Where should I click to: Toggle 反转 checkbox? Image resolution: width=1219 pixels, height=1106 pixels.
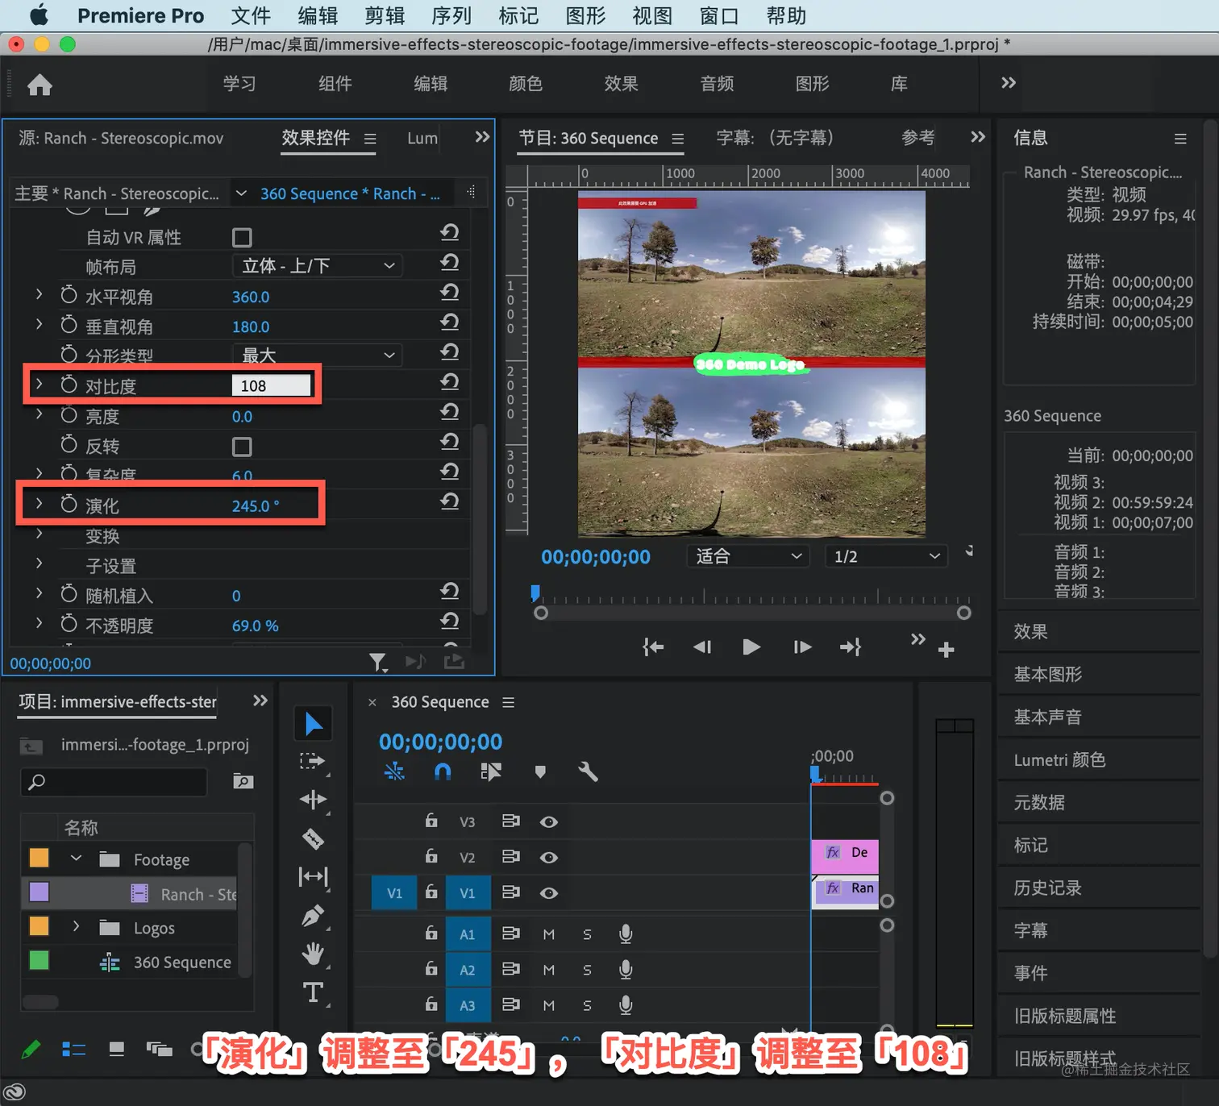tap(242, 447)
